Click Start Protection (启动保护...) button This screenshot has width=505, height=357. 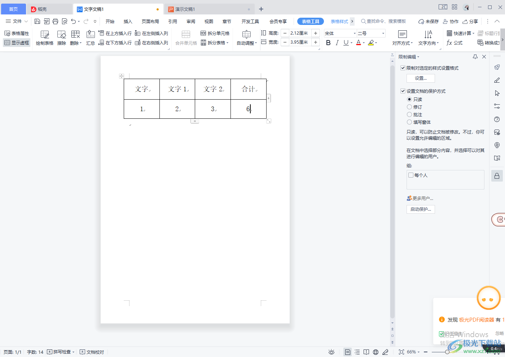pyautogui.click(x=421, y=209)
